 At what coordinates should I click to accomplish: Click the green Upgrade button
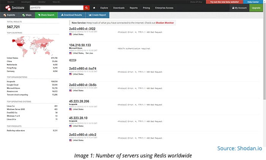point(256,8)
